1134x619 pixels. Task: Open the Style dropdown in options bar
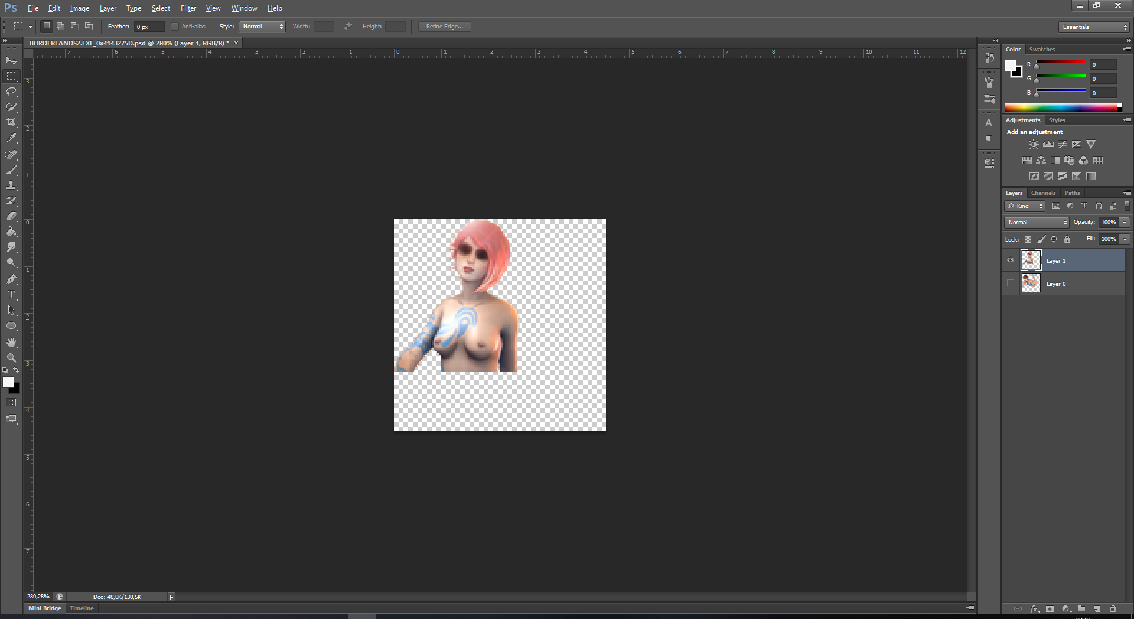pyautogui.click(x=263, y=27)
